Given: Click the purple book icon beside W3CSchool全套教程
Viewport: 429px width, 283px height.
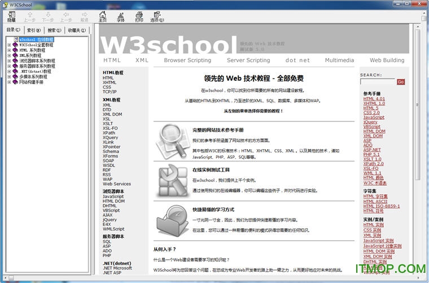Looking at the screenshot, I should [15, 45].
